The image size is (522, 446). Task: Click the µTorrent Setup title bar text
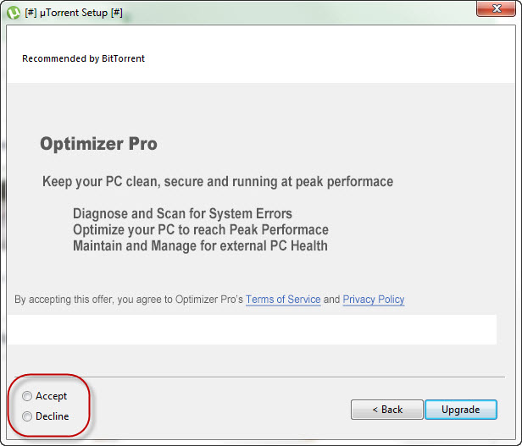(74, 13)
